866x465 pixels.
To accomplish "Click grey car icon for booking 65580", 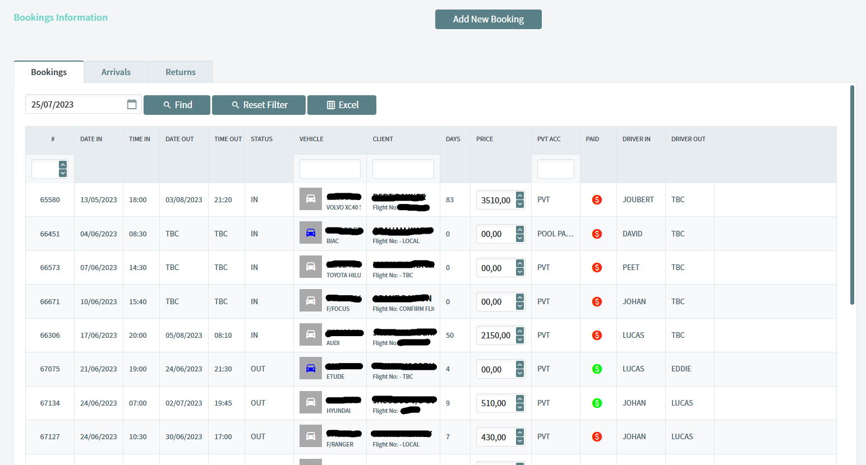I will [310, 199].
